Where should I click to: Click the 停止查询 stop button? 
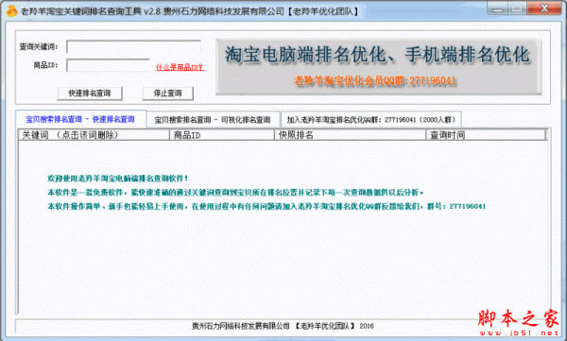click(168, 94)
